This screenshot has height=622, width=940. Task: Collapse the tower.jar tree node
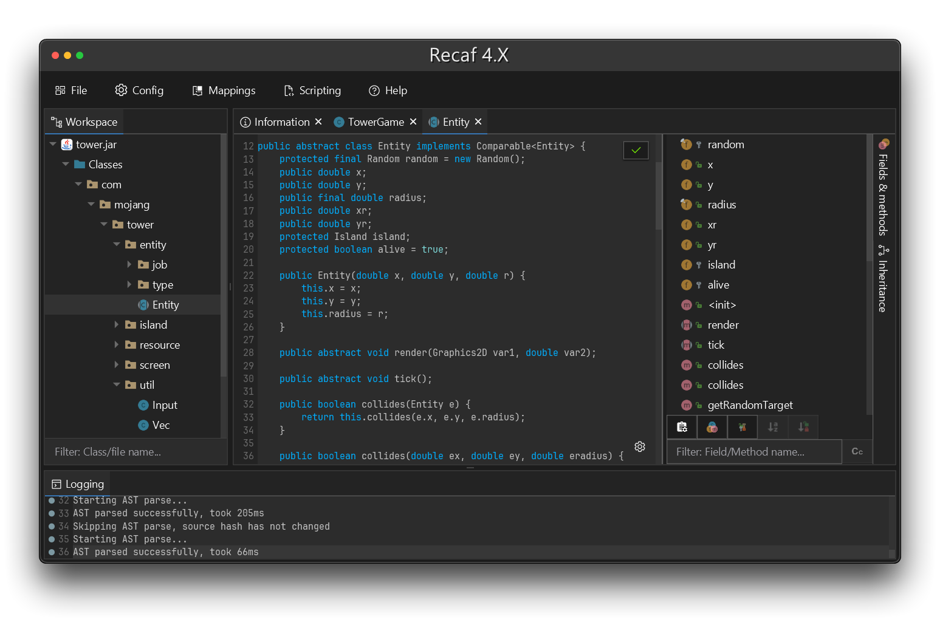pyautogui.click(x=53, y=145)
